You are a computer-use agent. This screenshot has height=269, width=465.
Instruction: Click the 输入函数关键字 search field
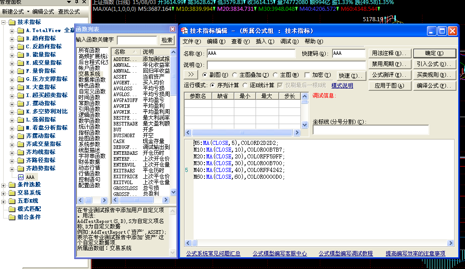[137, 40]
